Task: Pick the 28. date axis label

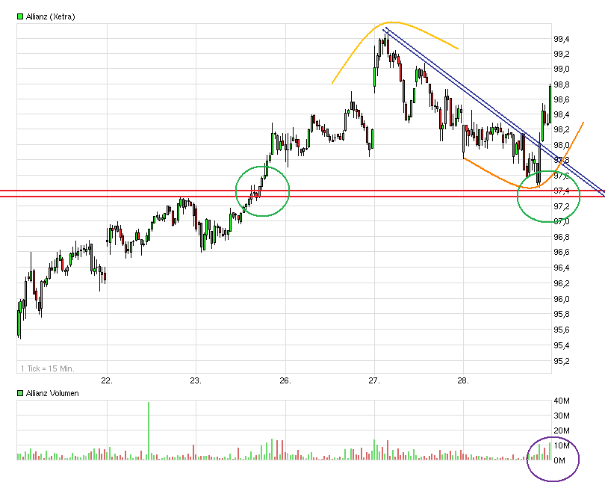Action: [x=463, y=380]
